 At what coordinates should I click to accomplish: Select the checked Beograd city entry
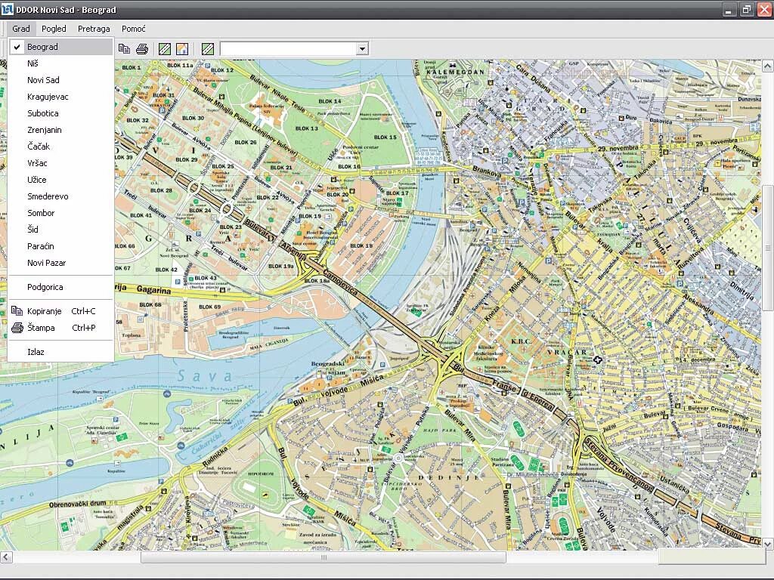[60, 47]
